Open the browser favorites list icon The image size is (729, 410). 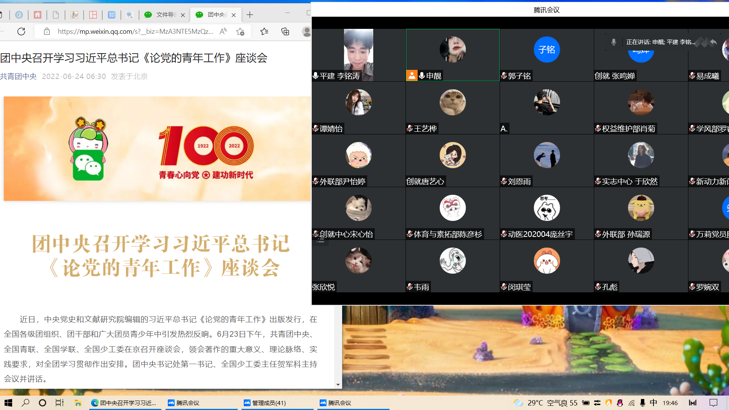pos(264,32)
